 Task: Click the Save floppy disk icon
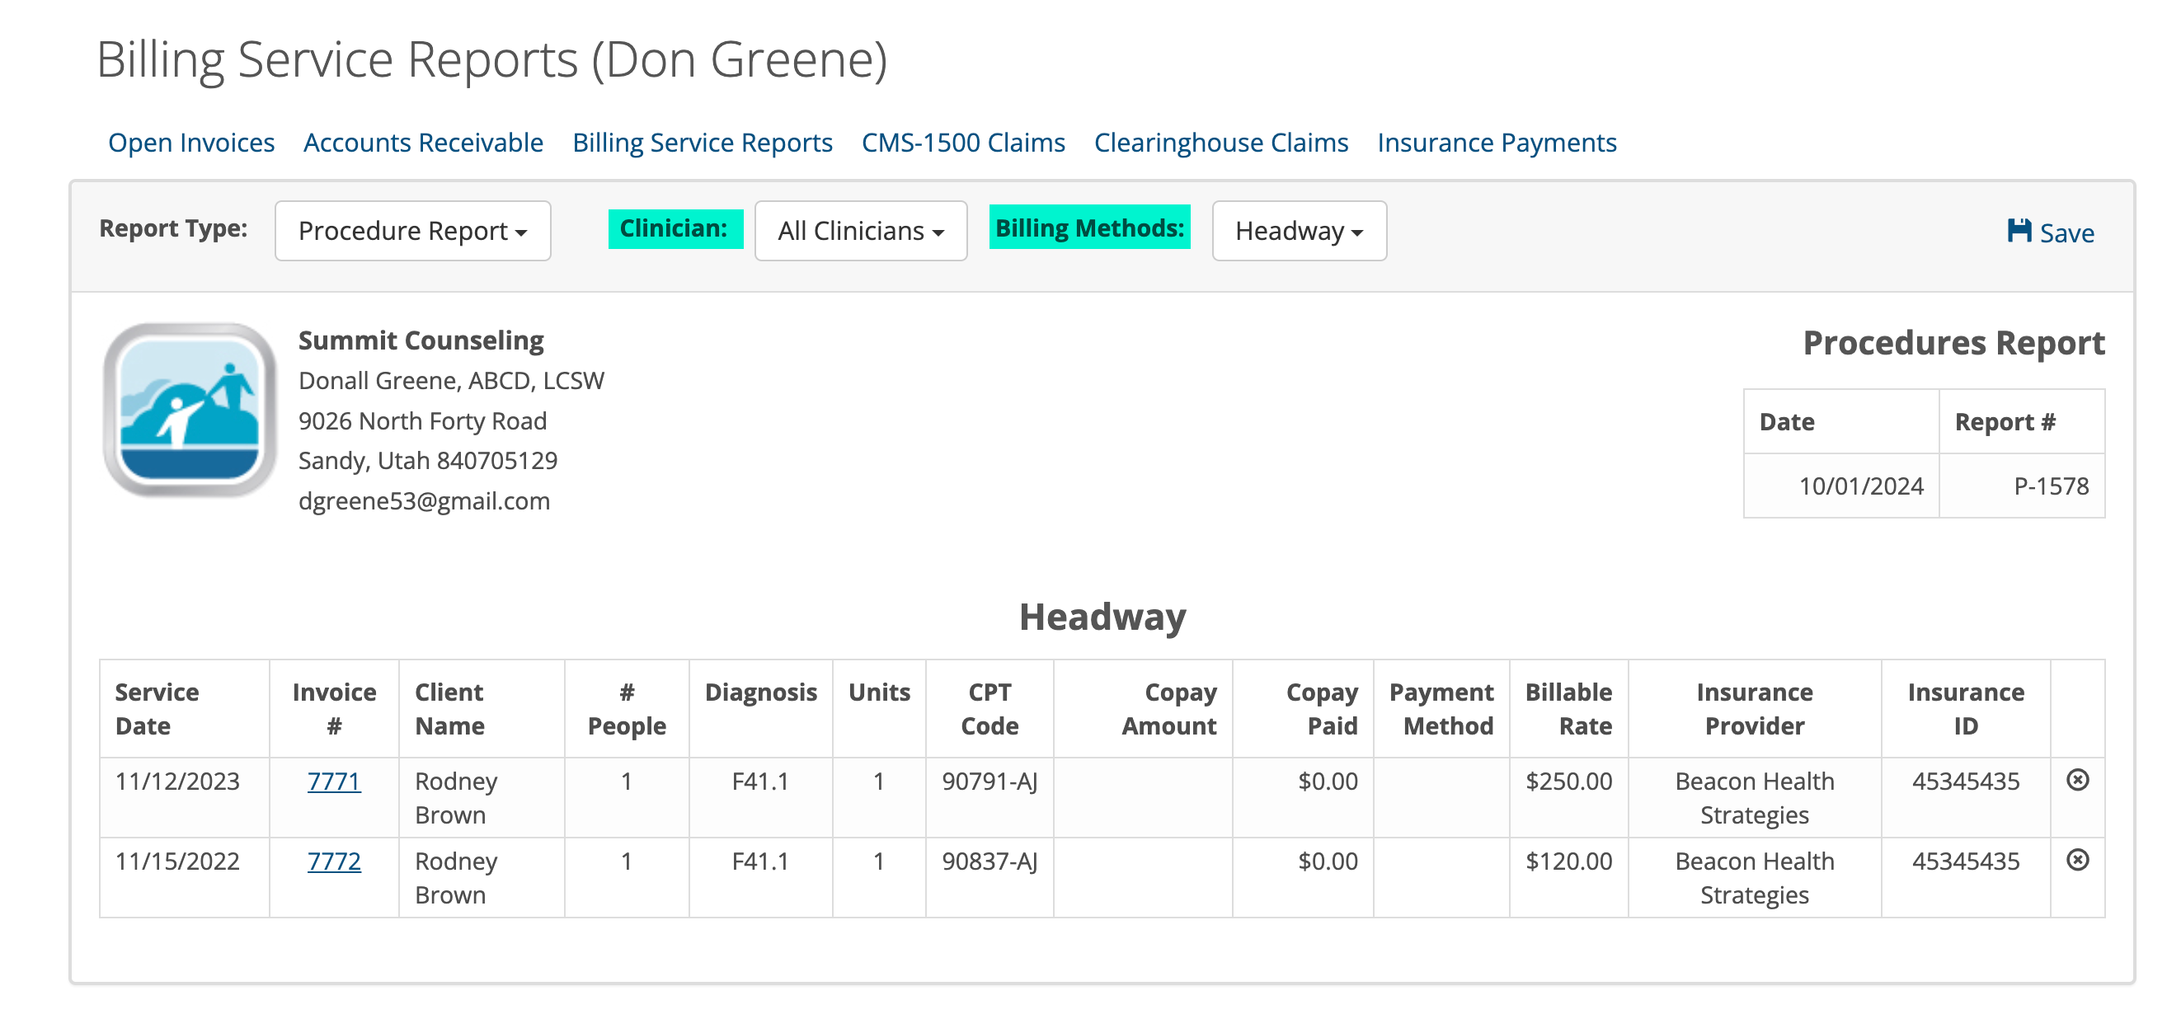pos(2019,230)
